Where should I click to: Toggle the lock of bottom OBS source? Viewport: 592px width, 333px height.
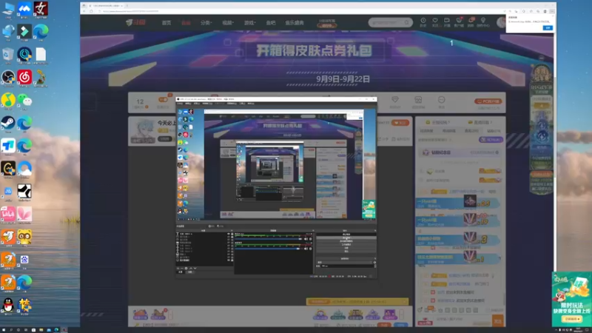[x=232, y=260]
